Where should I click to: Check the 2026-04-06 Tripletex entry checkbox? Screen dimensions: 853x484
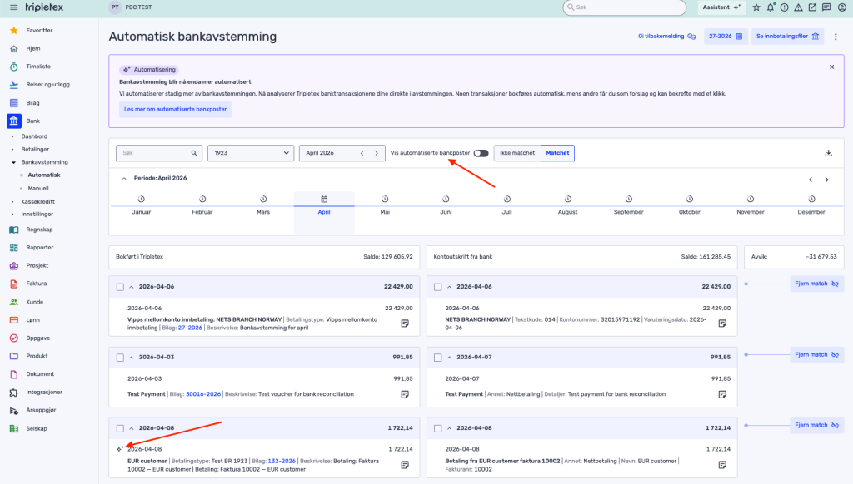[x=120, y=287]
